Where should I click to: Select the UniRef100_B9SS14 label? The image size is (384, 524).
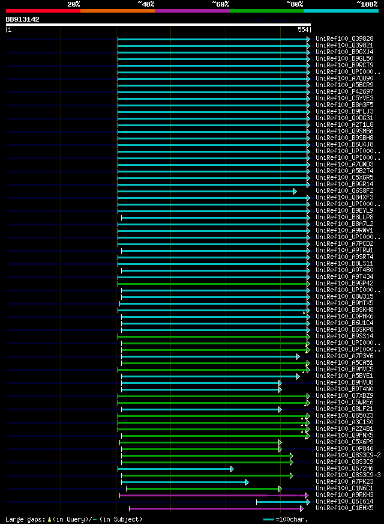coord(344,337)
